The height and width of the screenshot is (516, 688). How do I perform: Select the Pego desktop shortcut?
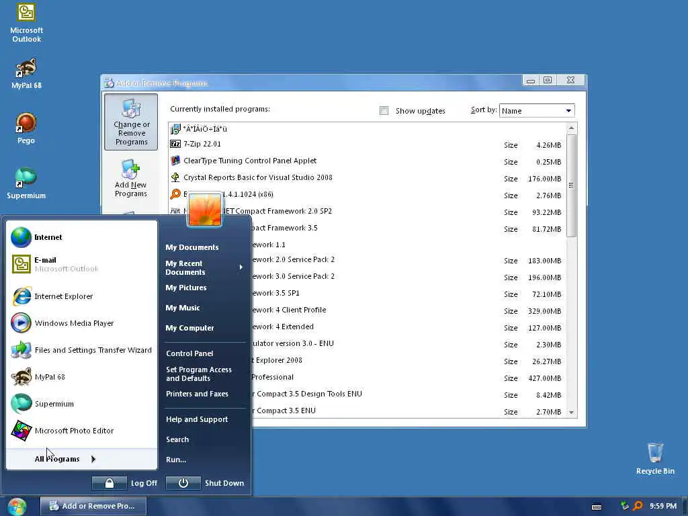click(x=26, y=128)
